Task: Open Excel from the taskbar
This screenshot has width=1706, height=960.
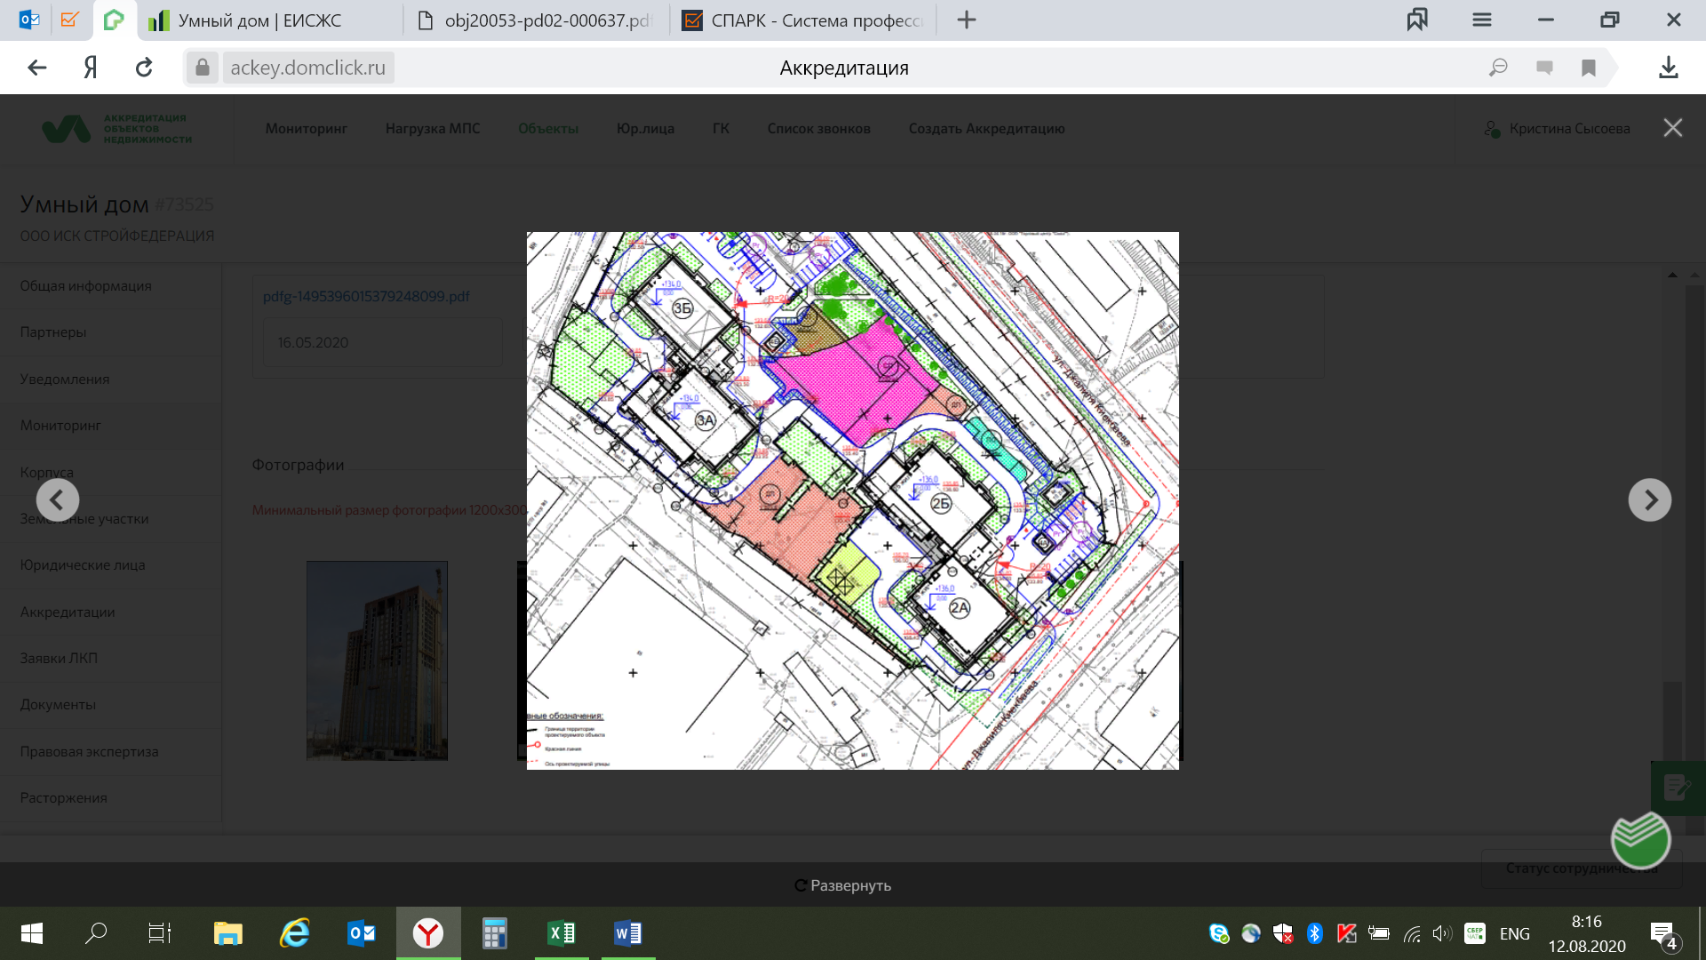Action: click(562, 933)
